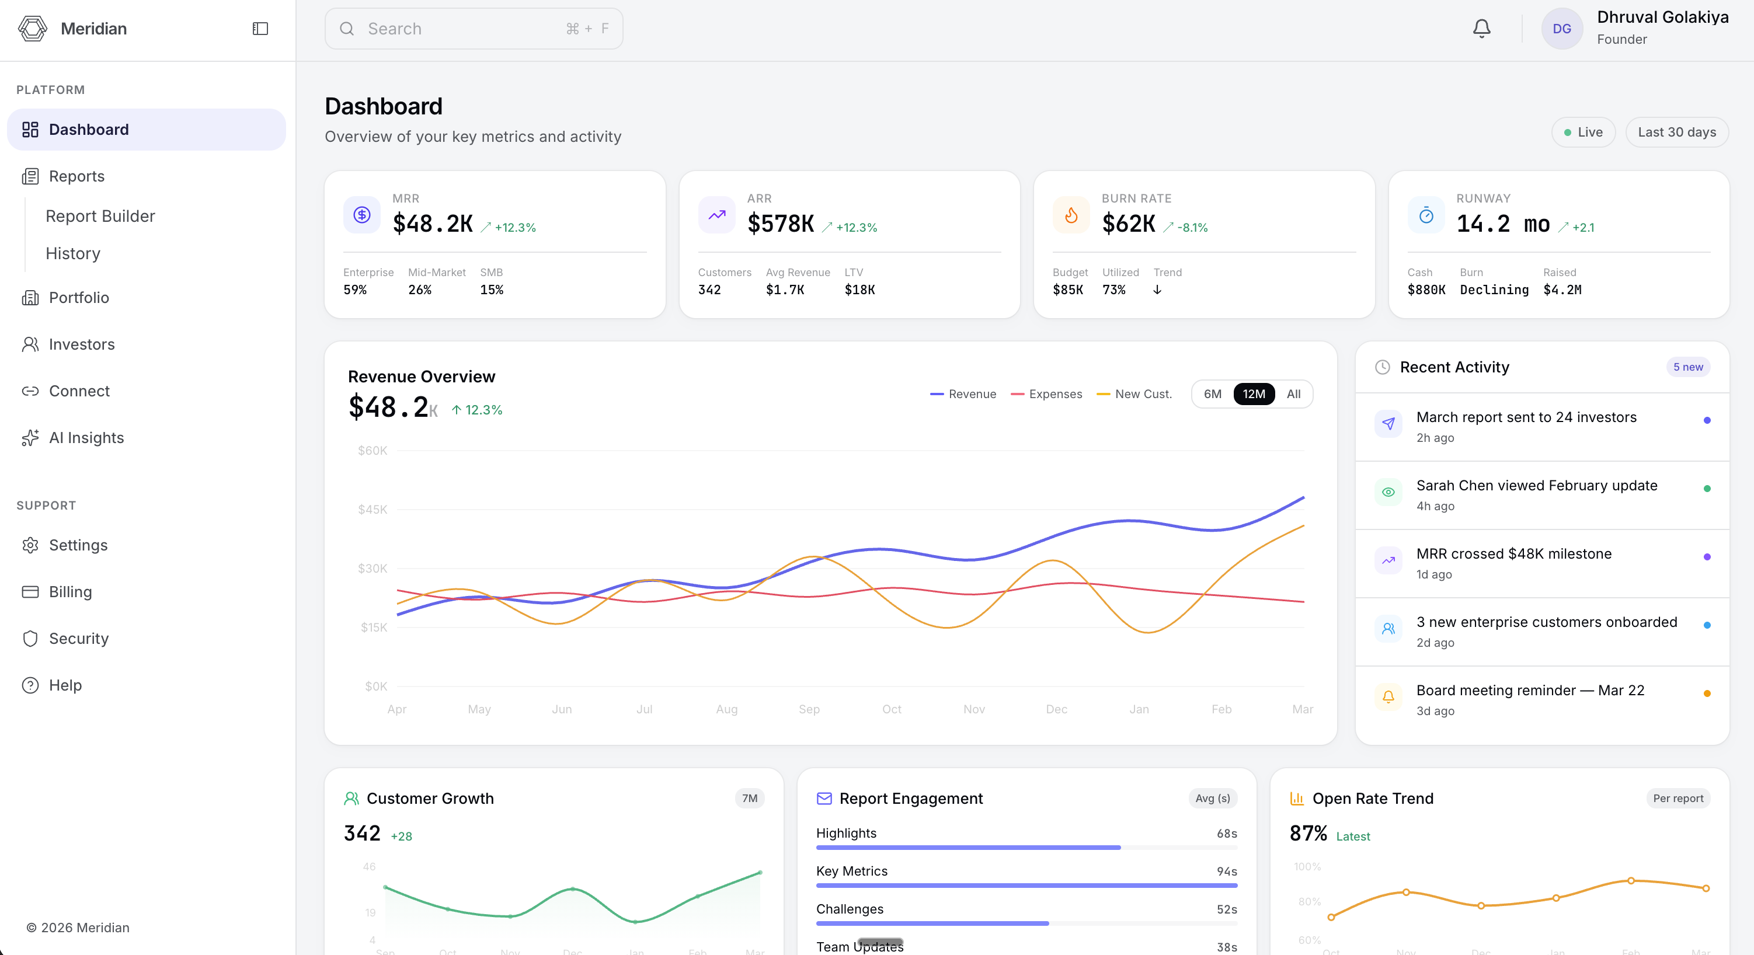This screenshot has width=1754, height=955.
Task: Click the Live status badge
Action: [x=1582, y=132]
